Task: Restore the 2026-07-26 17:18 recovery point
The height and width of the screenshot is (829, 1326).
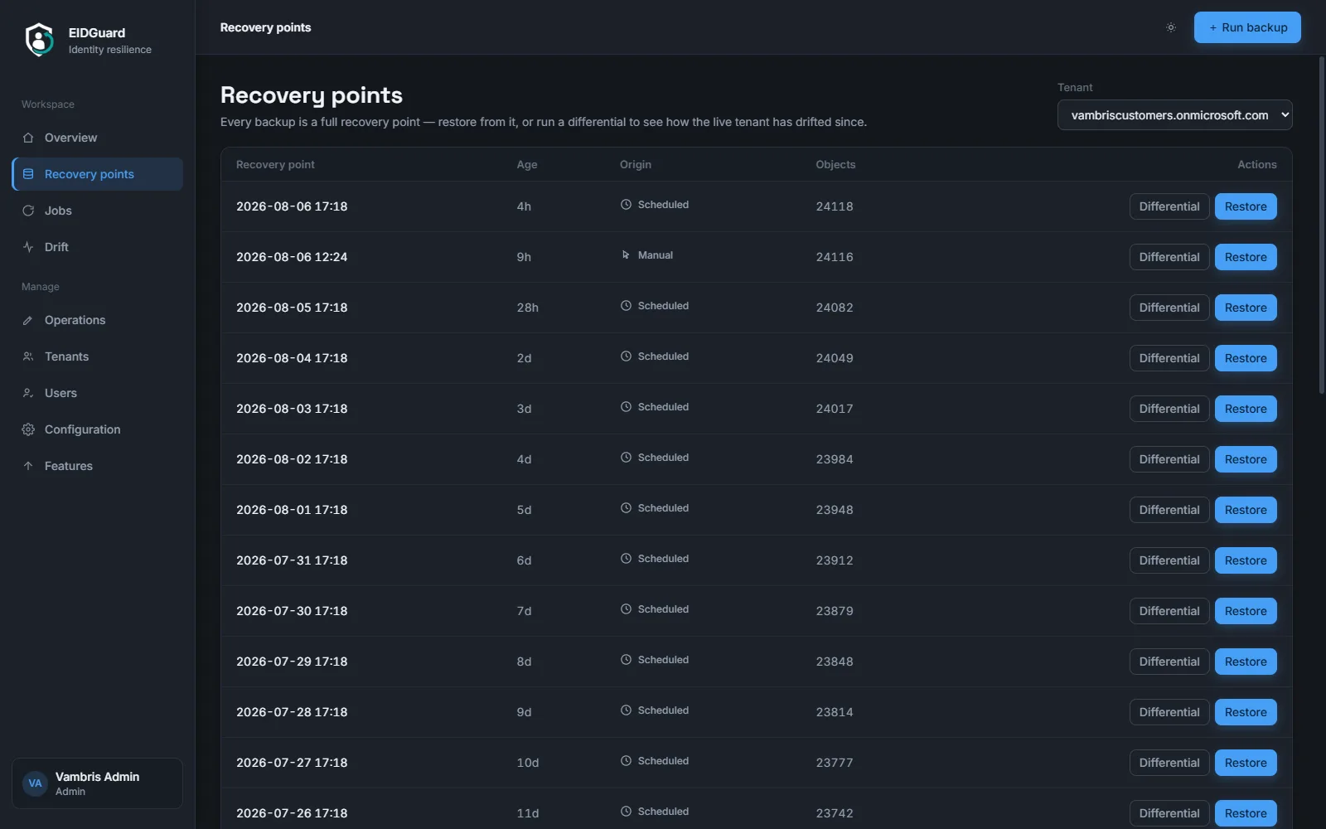Action: (x=1246, y=813)
